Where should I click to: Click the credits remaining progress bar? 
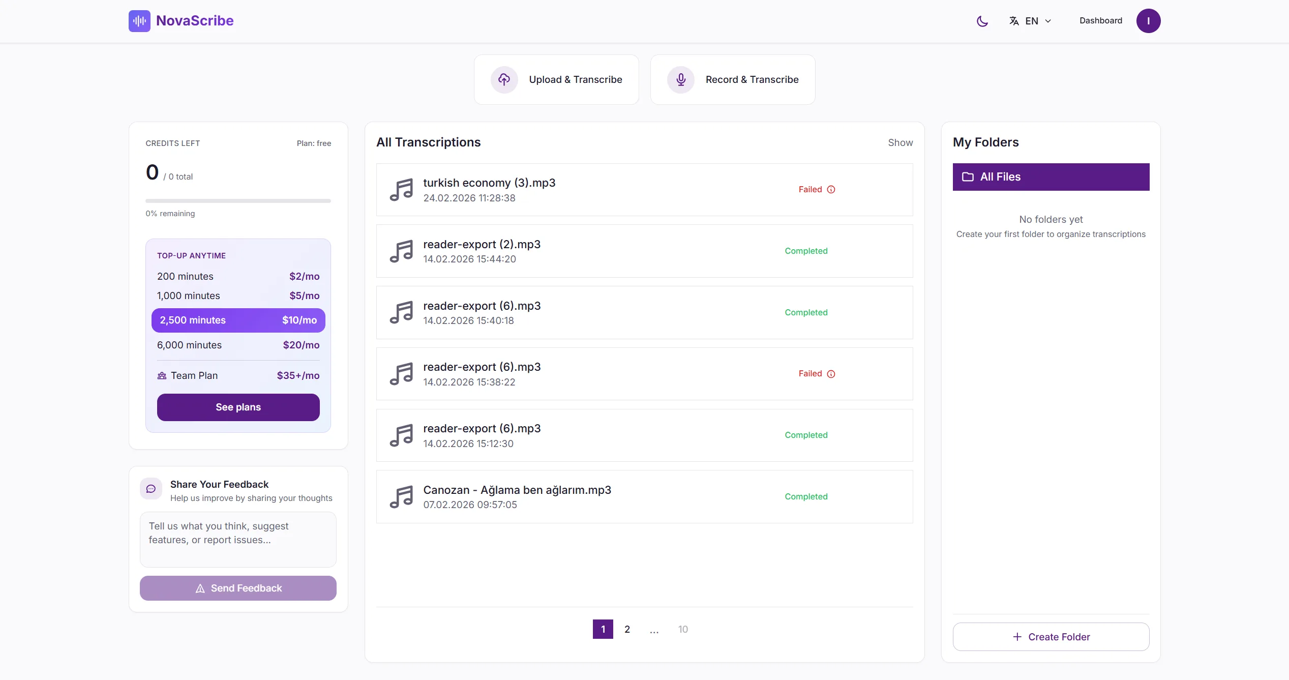pos(238,200)
